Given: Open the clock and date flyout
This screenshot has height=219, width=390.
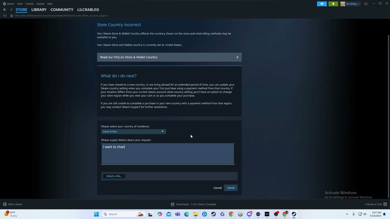Looking at the screenshot, I should [376, 214].
